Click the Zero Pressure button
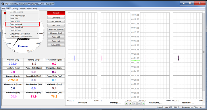Image resolution: width=207 pixels, height=110 pixels. (x=56, y=21)
